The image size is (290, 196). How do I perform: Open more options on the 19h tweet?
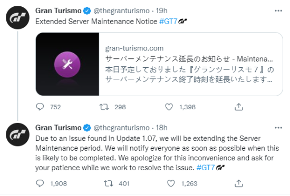[278, 11]
